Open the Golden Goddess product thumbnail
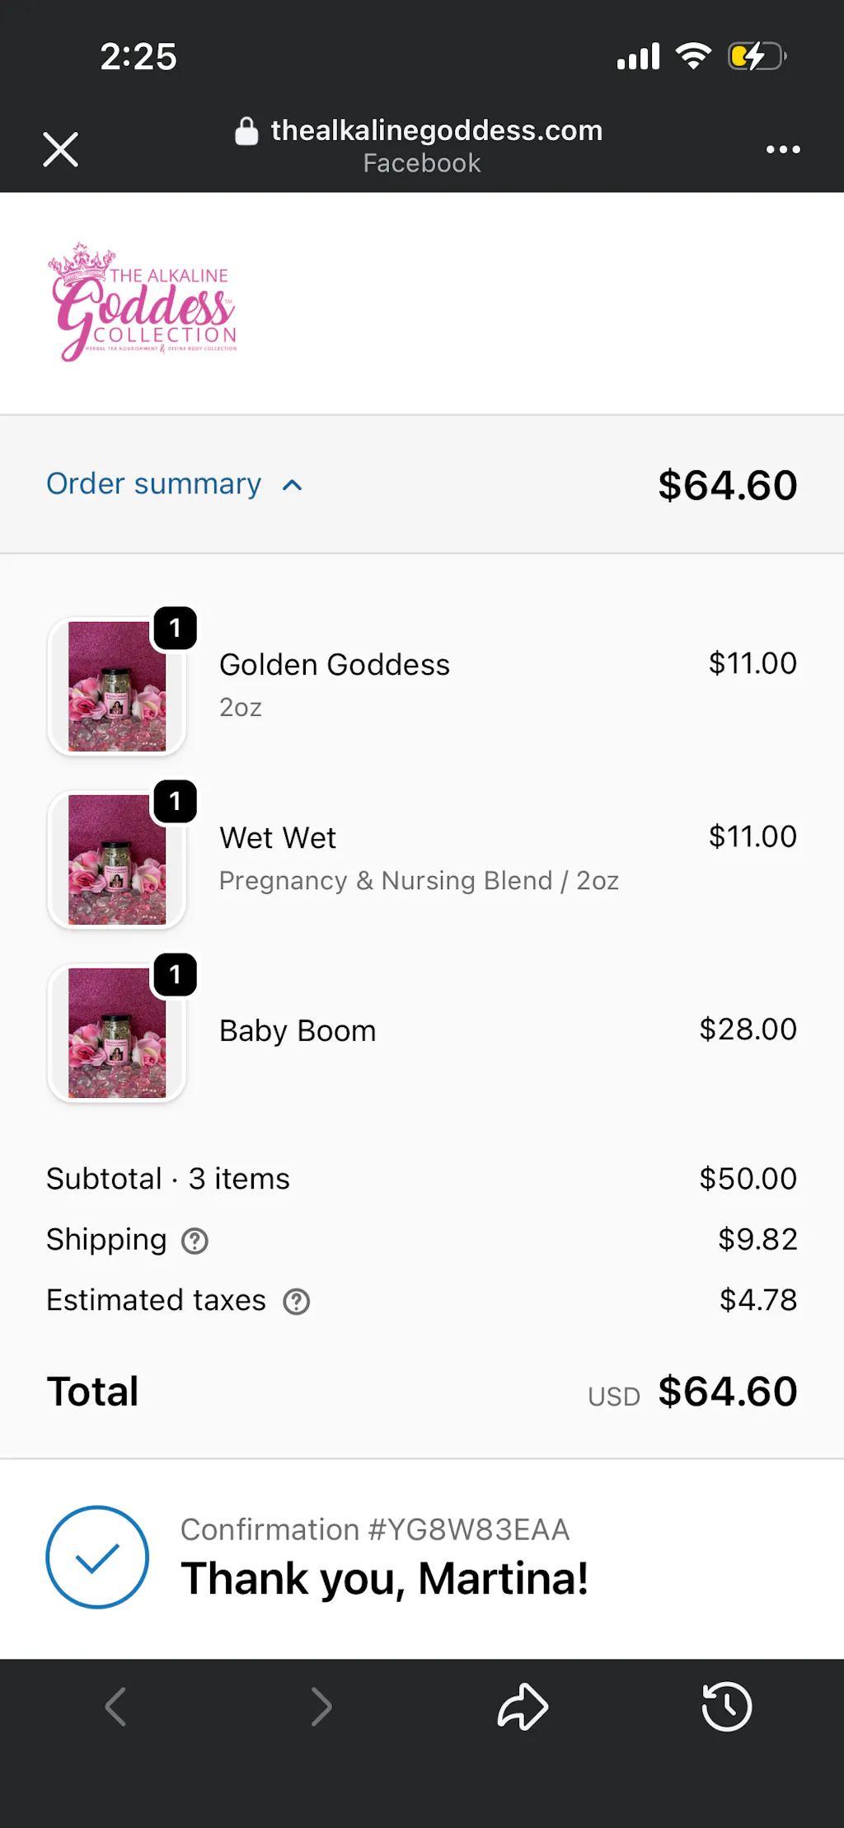 point(117,686)
